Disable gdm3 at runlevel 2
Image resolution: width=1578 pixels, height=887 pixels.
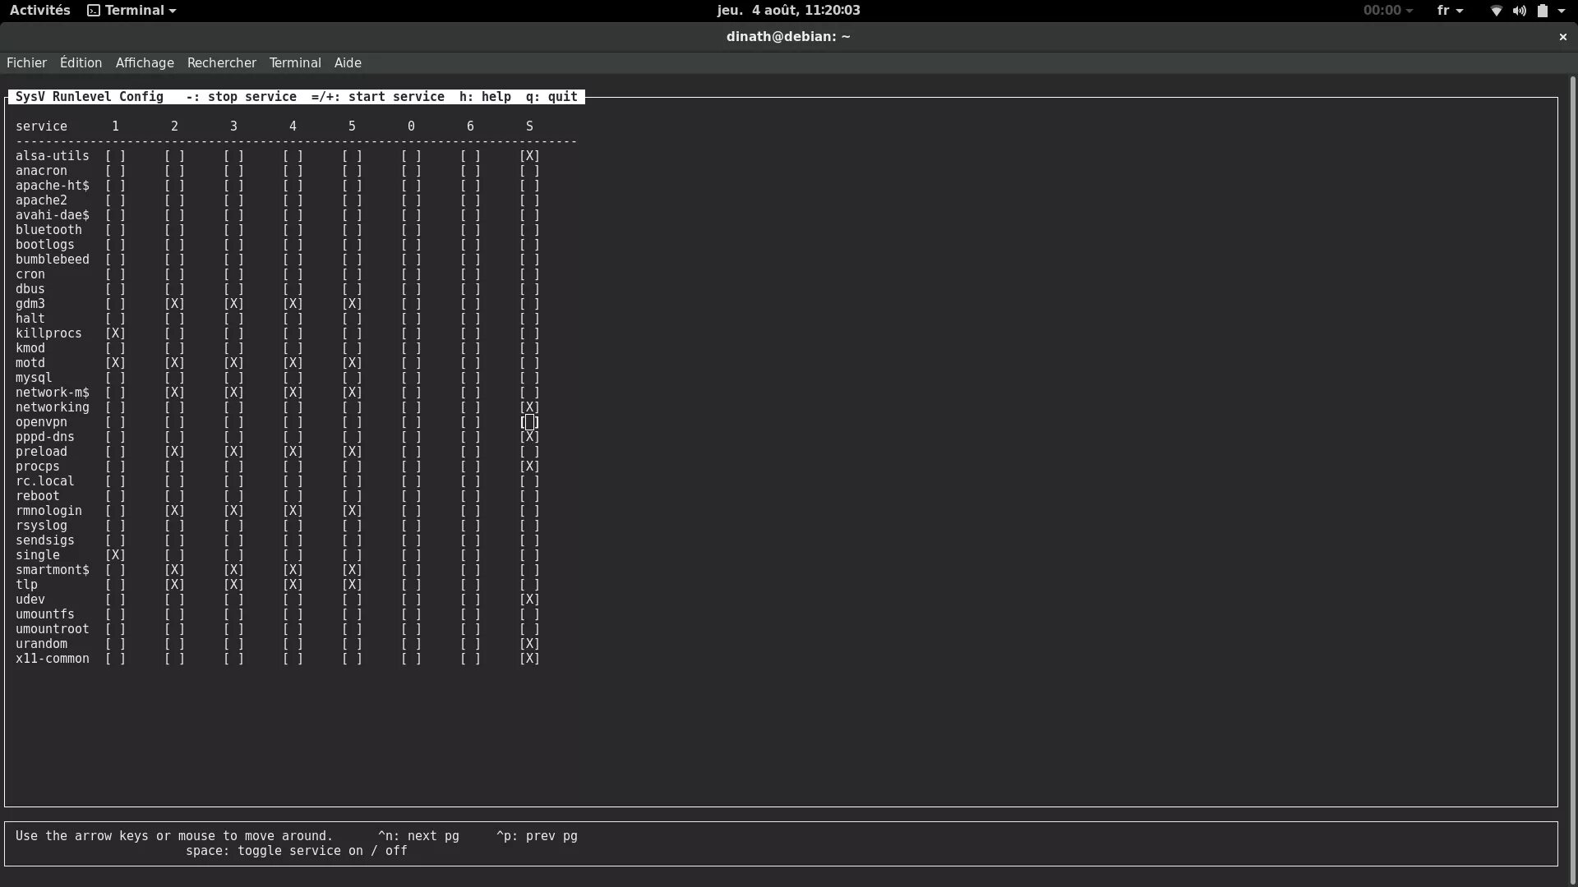tap(173, 304)
